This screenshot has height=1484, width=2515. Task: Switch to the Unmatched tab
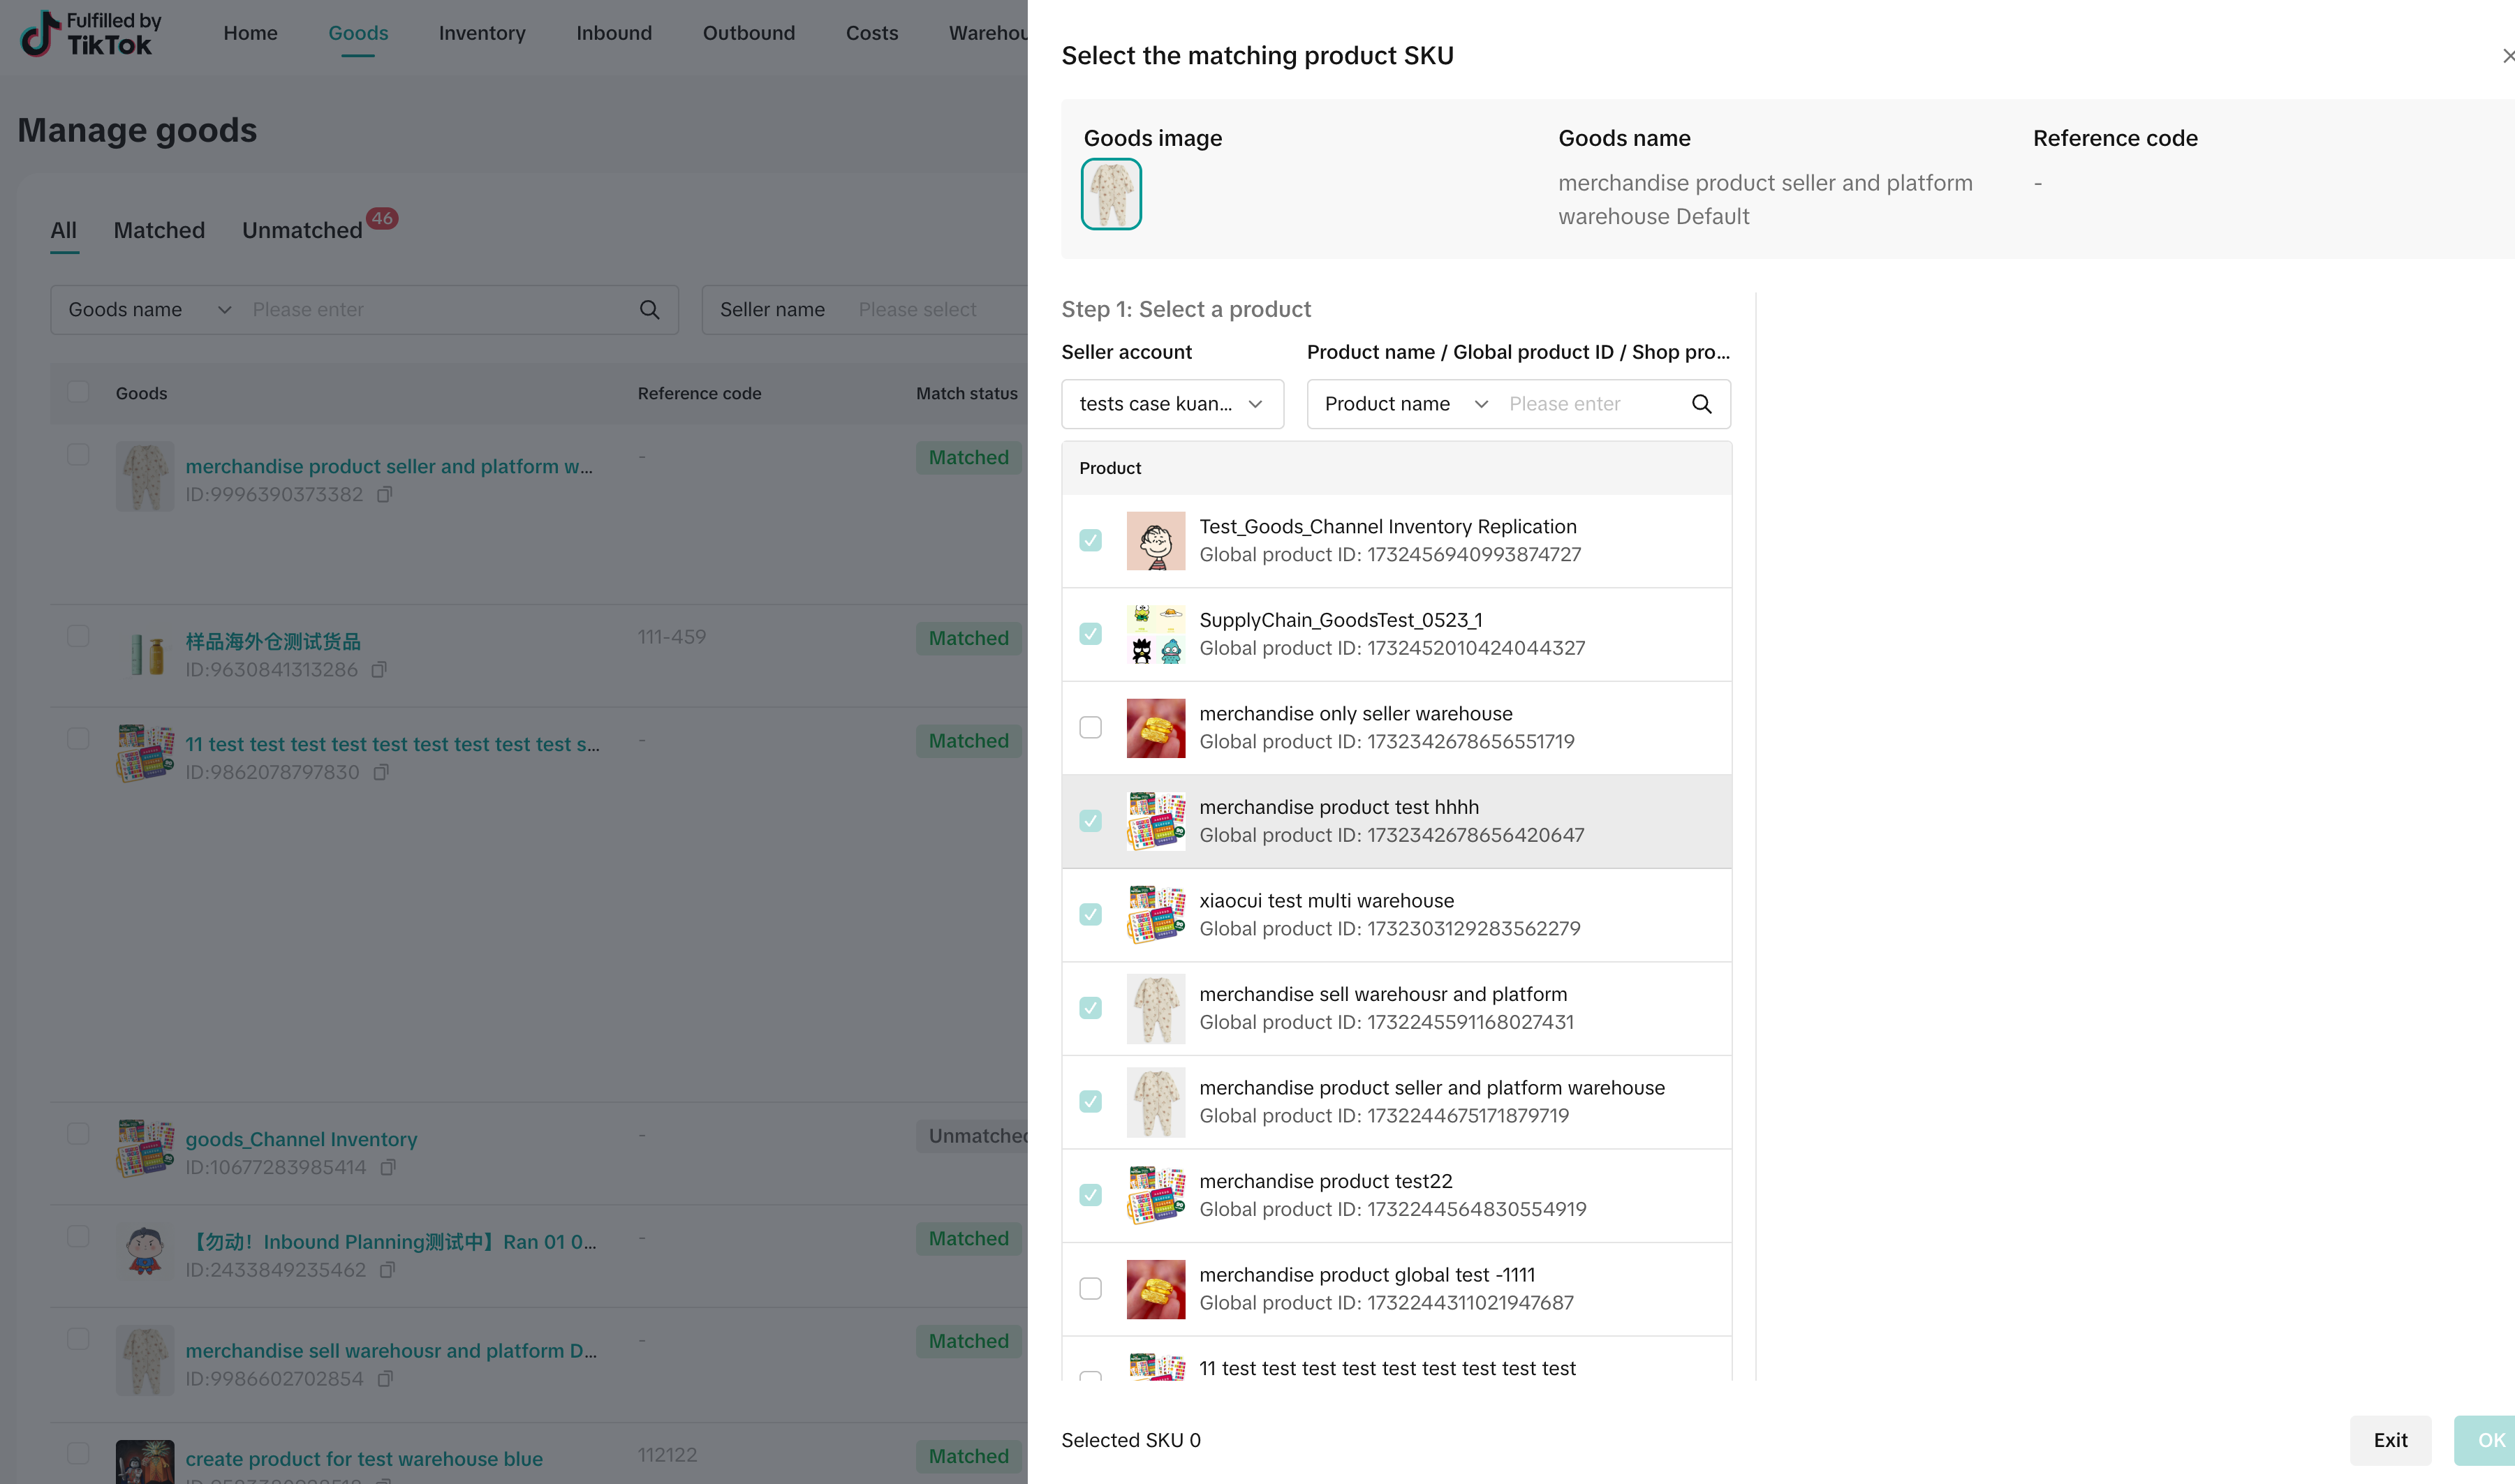point(302,231)
